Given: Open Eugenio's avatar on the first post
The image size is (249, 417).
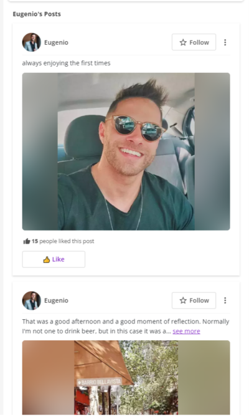Looking at the screenshot, I should pyautogui.click(x=31, y=42).
